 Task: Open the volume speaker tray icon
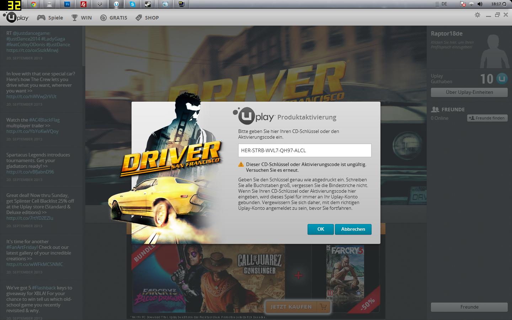pos(480,4)
